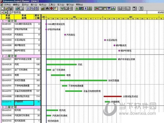This screenshot has height=123, width=164.
Task: Open the edit bar dropdown arrow
Action: click(9, 12)
